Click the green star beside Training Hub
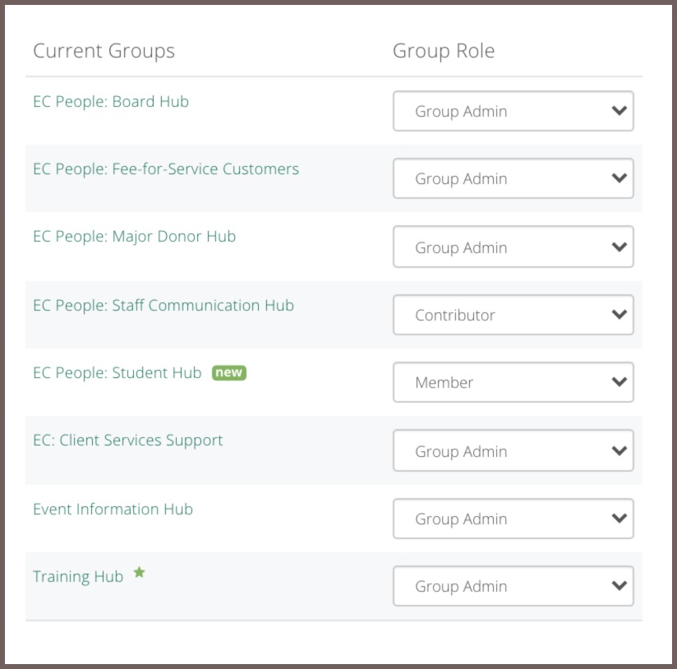The width and height of the screenshot is (677, 669). click(x=139, y=572)
